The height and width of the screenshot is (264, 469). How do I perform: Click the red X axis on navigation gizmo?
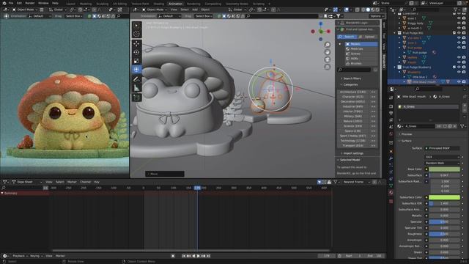tap(328, 31)
